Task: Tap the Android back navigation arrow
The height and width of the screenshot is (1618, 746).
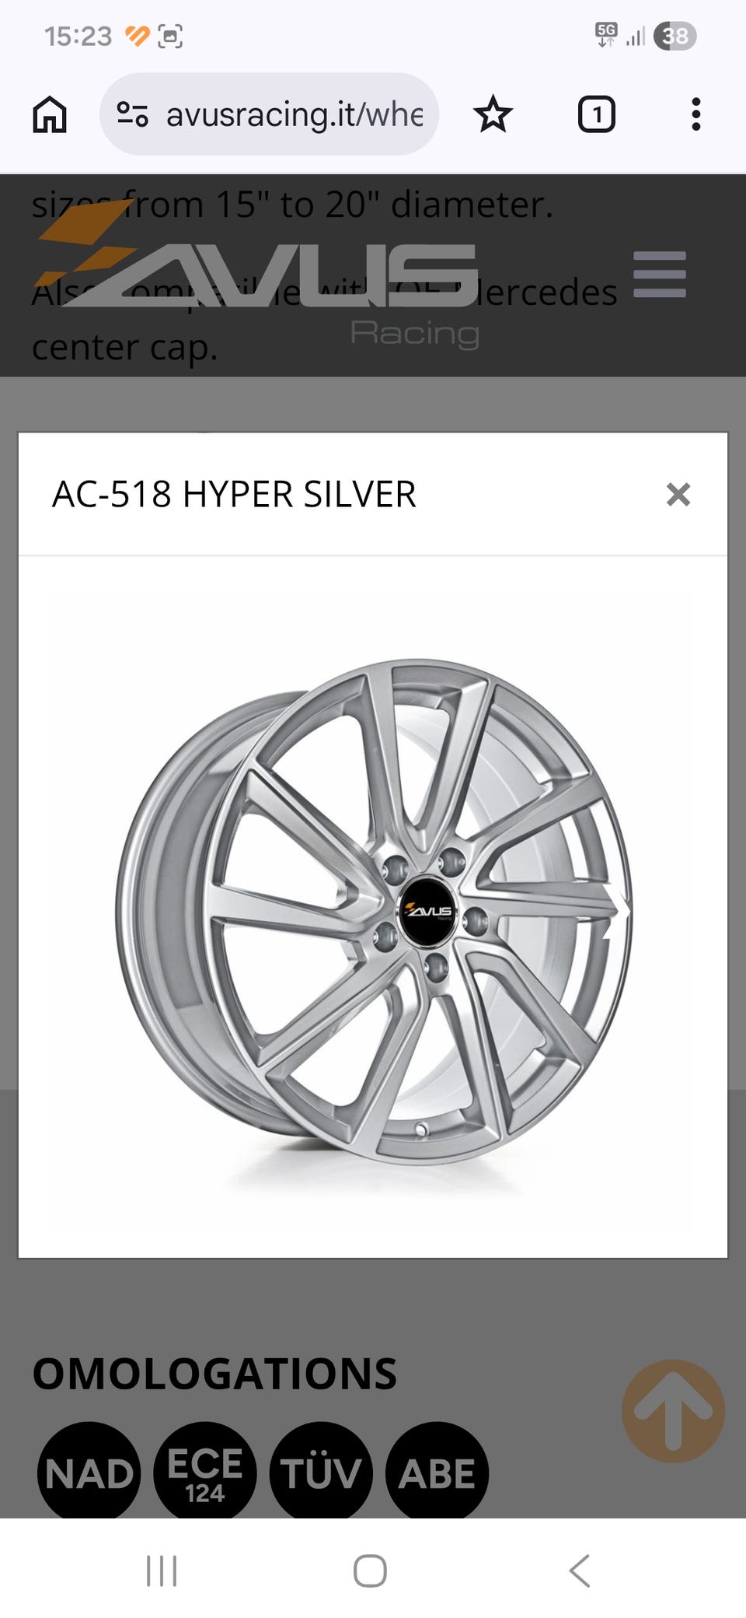Action: [580, 1571]
